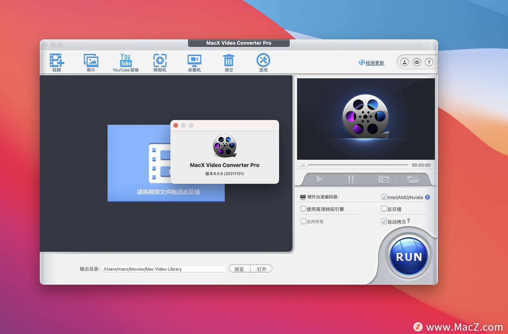Click the 浏览 browse button
This screenshot has width=508, height=334.
239,269
